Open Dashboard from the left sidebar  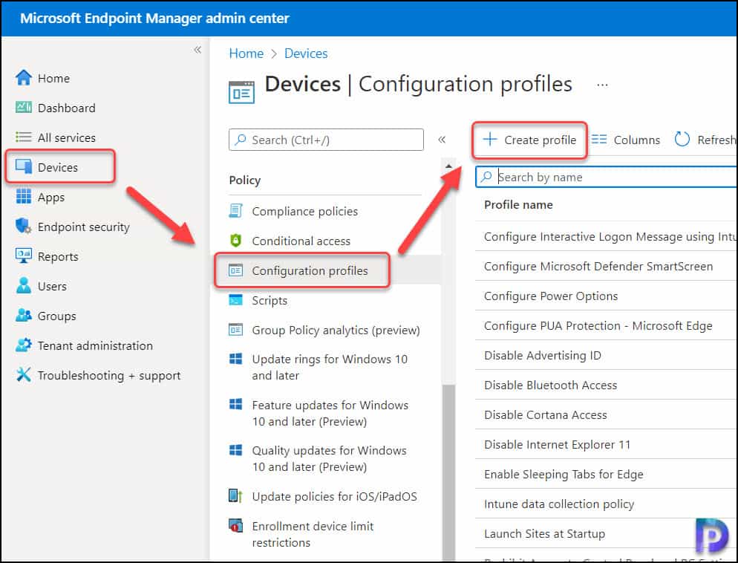click(x=66, y=108)
